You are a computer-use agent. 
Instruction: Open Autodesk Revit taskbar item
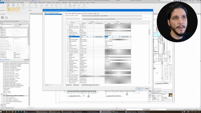point(106,112)
